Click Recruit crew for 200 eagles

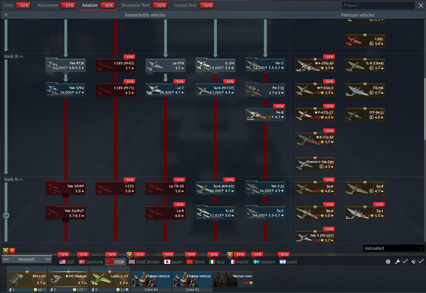pyautogui.click(x=233, y=279)
